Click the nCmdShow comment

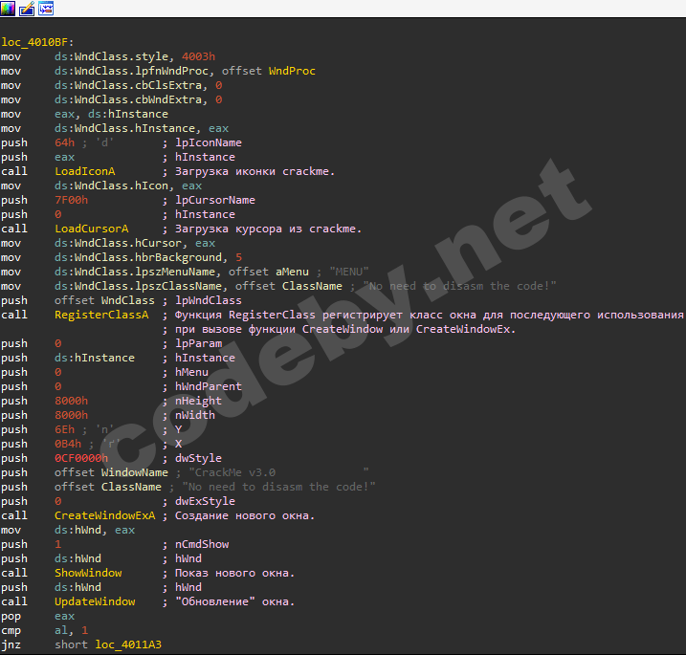(202, 544)
